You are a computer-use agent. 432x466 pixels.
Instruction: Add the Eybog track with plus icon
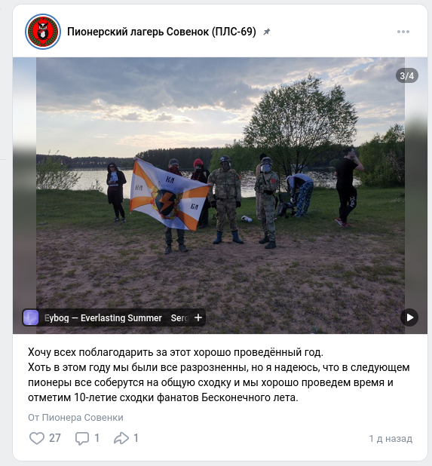tap(198, 317)
